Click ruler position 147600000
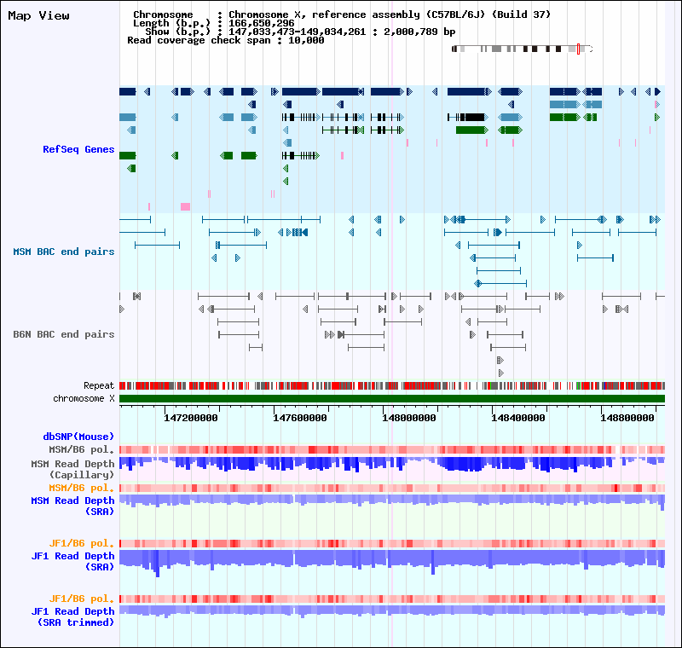The image size is (682, 648). 300,418
